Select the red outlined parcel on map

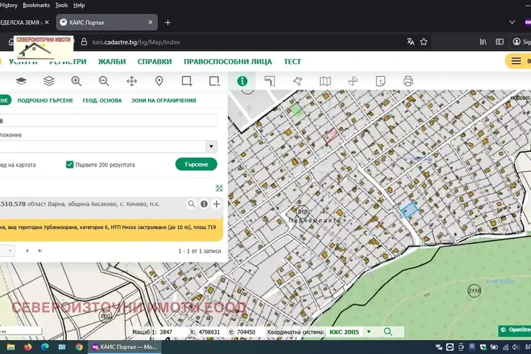[x=330, y=136]
